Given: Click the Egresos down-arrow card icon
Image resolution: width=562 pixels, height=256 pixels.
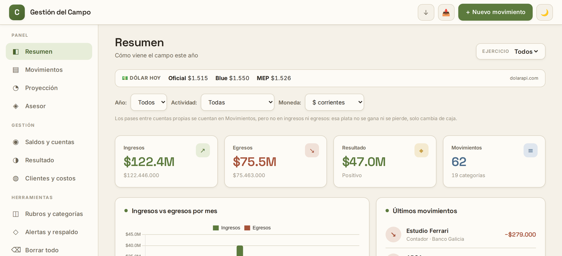Looking at the screenshot, I should 312,150.
